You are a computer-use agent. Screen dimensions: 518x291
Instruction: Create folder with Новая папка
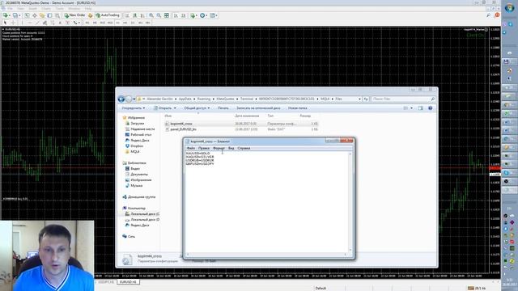tap(297, 108)
